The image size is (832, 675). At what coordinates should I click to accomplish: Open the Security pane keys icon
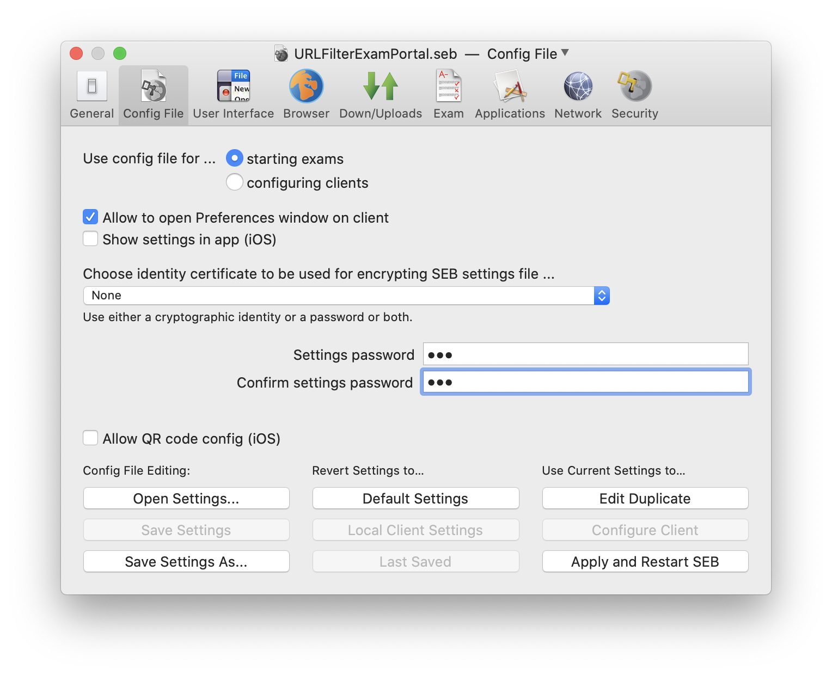pyautogui.click(x=635, y=86)
